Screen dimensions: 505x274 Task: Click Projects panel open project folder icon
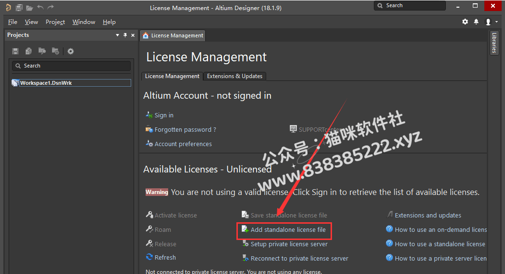(42, 51)
